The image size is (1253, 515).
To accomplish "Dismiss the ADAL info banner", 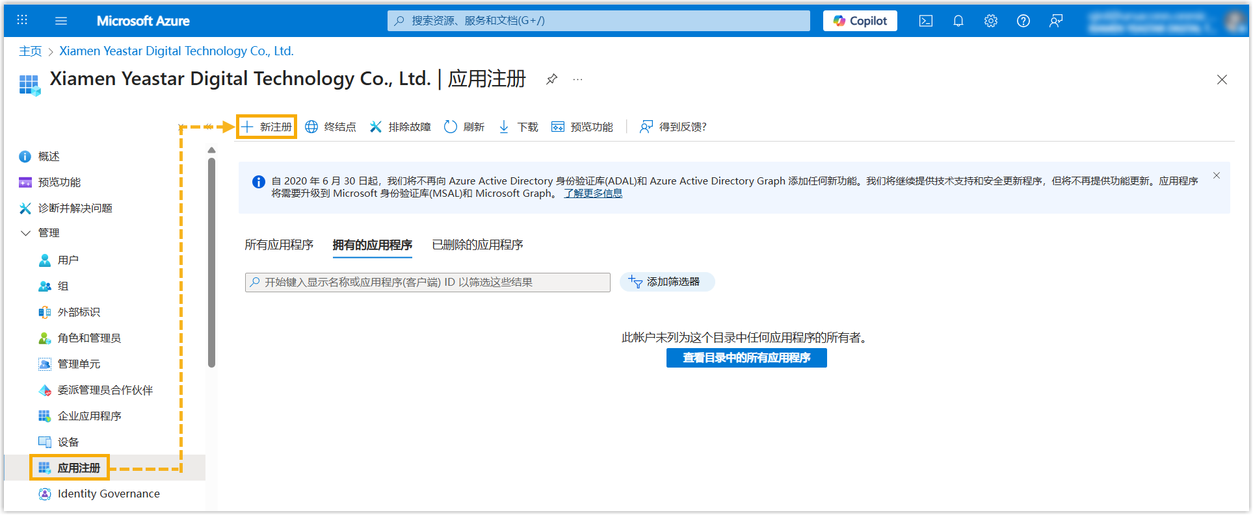I will coord(1217,175).
